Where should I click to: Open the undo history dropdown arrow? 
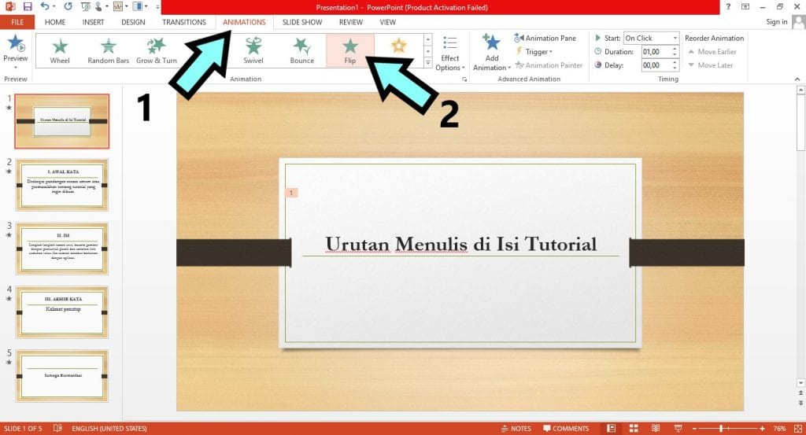pos(54,6)
